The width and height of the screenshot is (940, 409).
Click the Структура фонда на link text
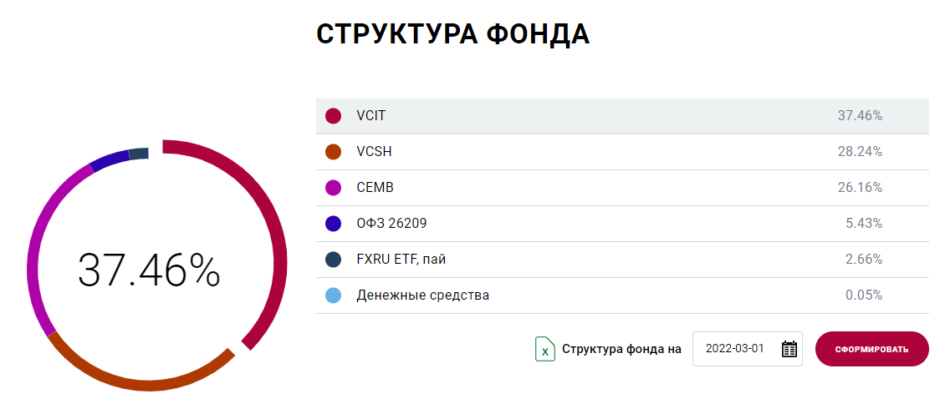(x=621, y=350)
